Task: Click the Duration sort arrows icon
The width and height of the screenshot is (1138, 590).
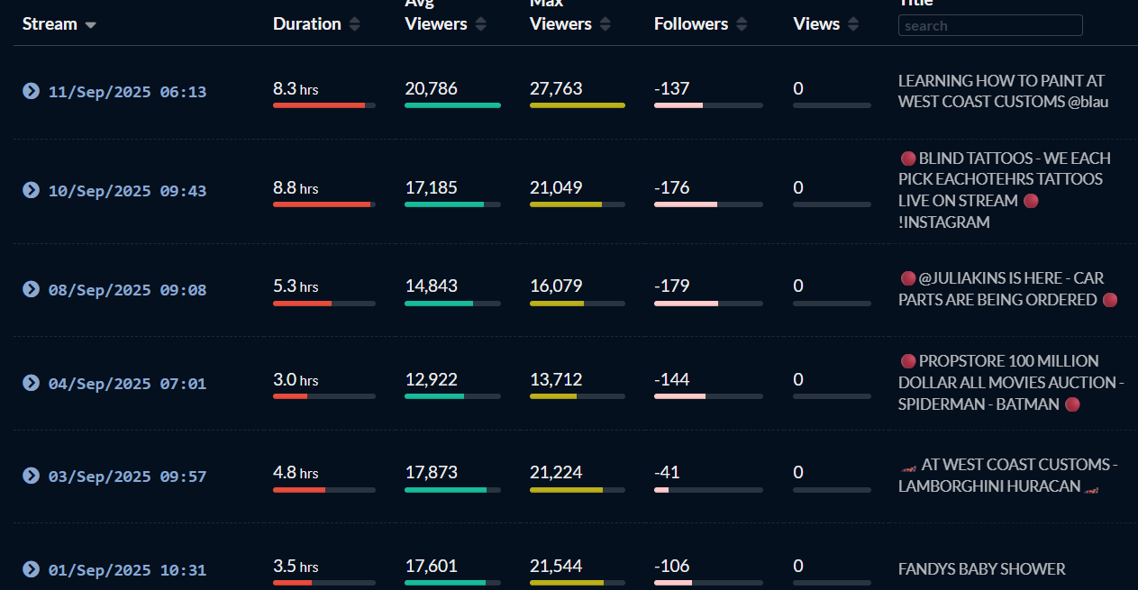Action: 355,24
